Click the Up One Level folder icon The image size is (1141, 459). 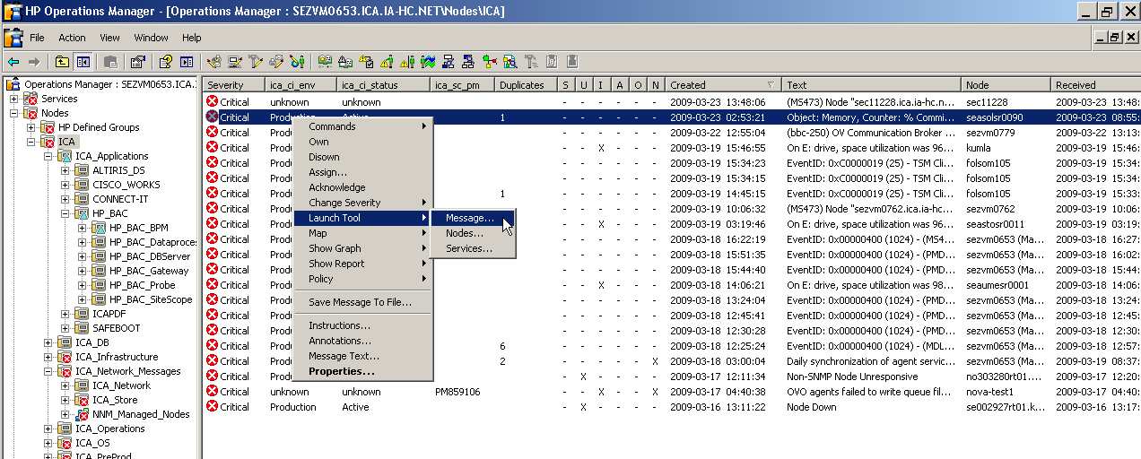tap(61, 62)
